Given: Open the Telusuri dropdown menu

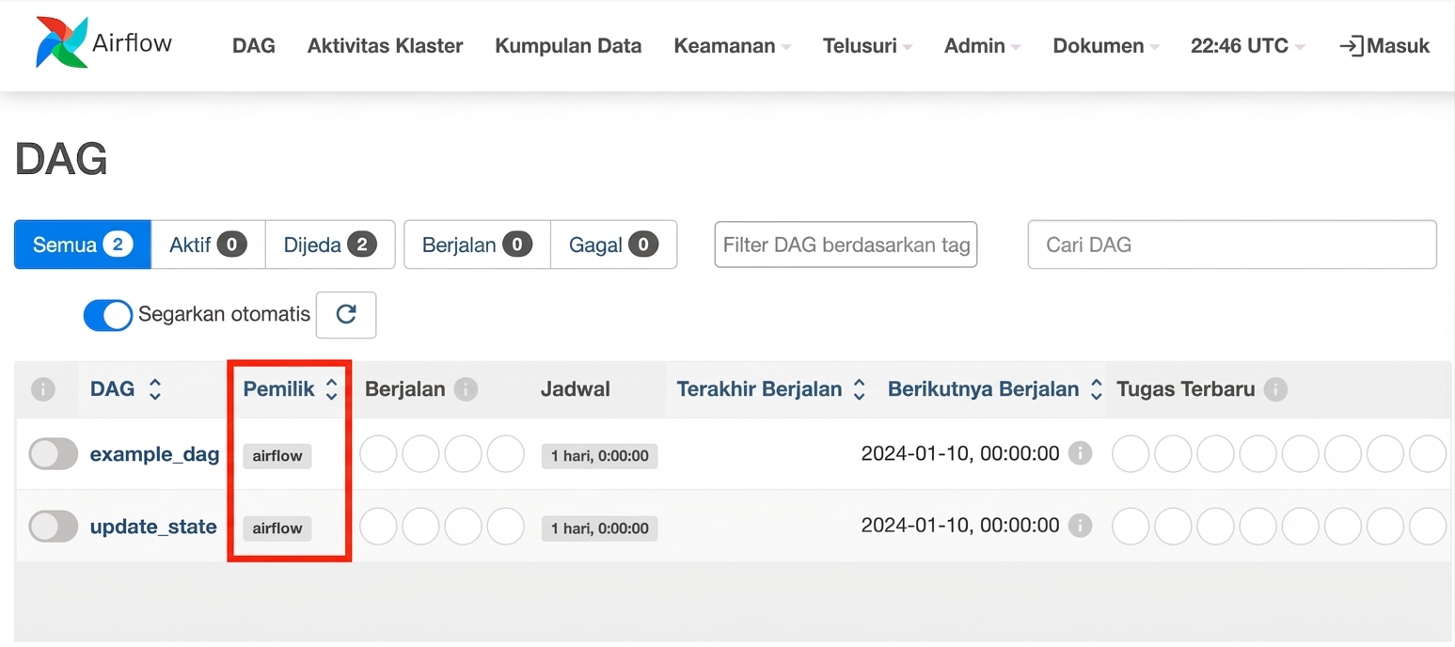Looking at the screenshot, I should point(867,45).
